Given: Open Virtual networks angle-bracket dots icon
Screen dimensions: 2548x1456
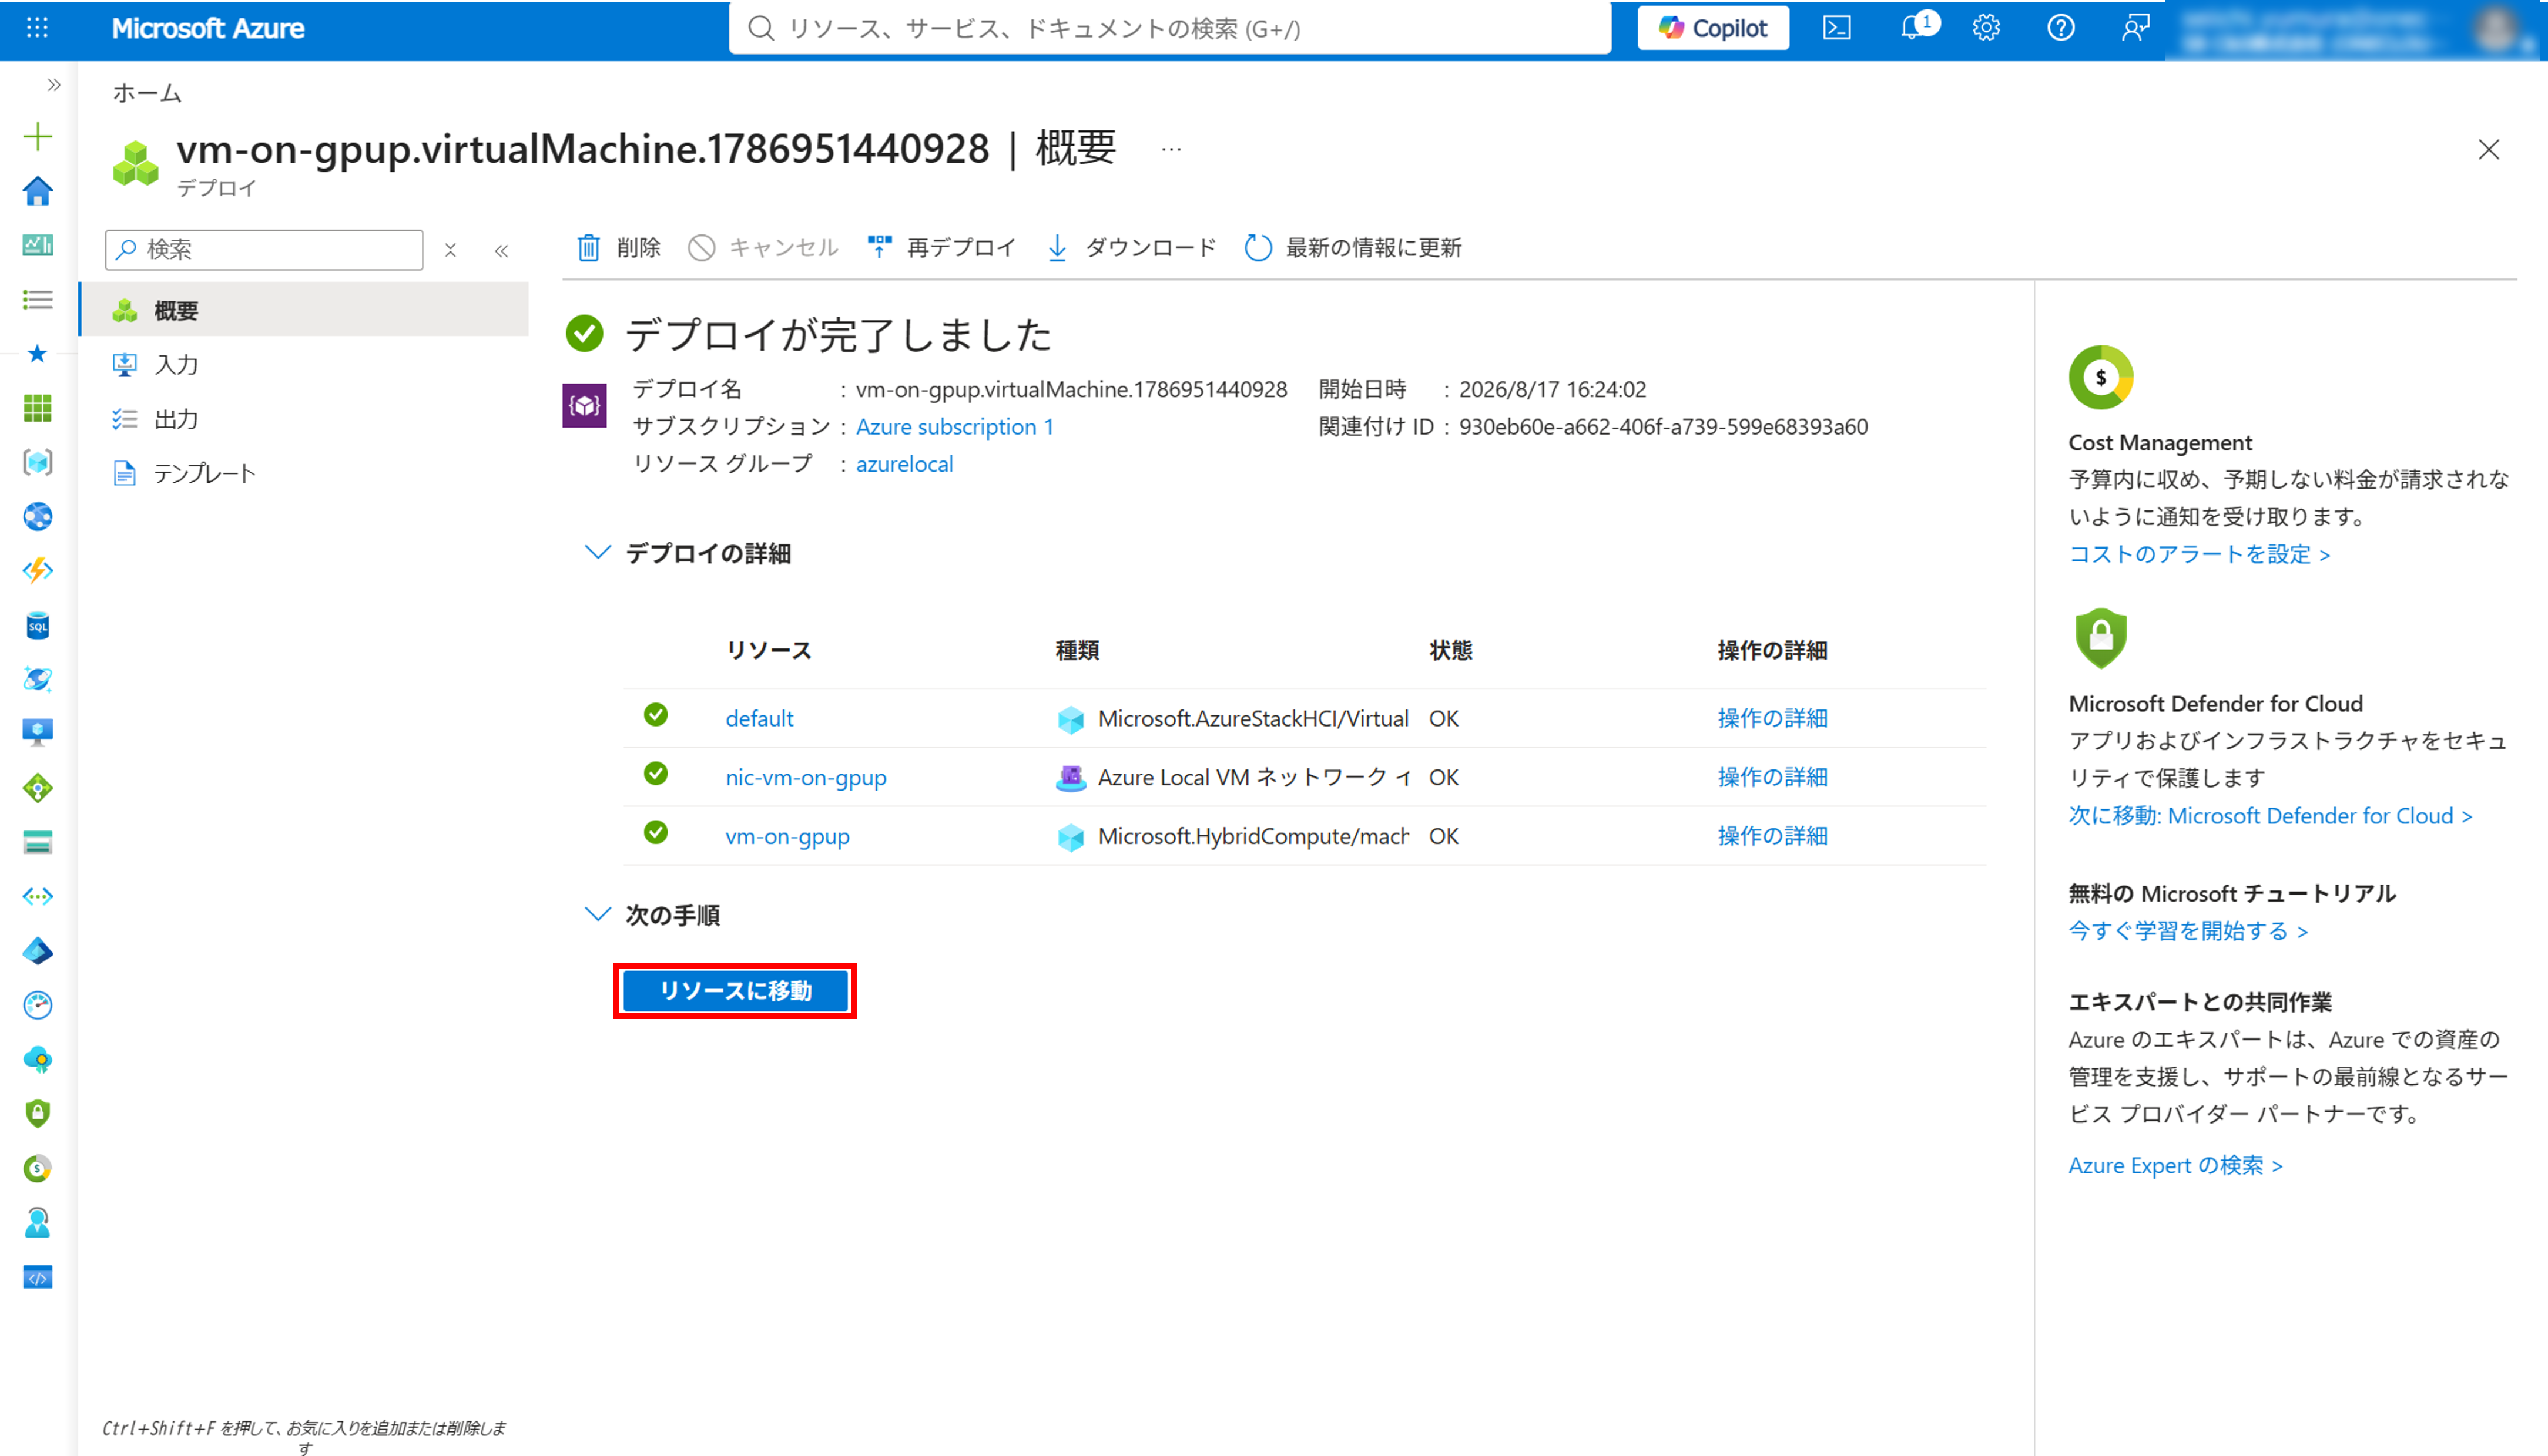Looking at the screenshot, I should point(37,896).
